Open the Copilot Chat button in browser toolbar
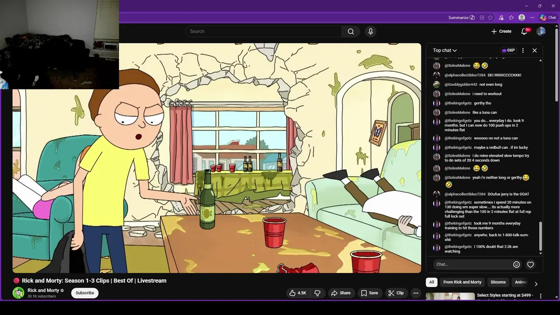 coord(548,17)
